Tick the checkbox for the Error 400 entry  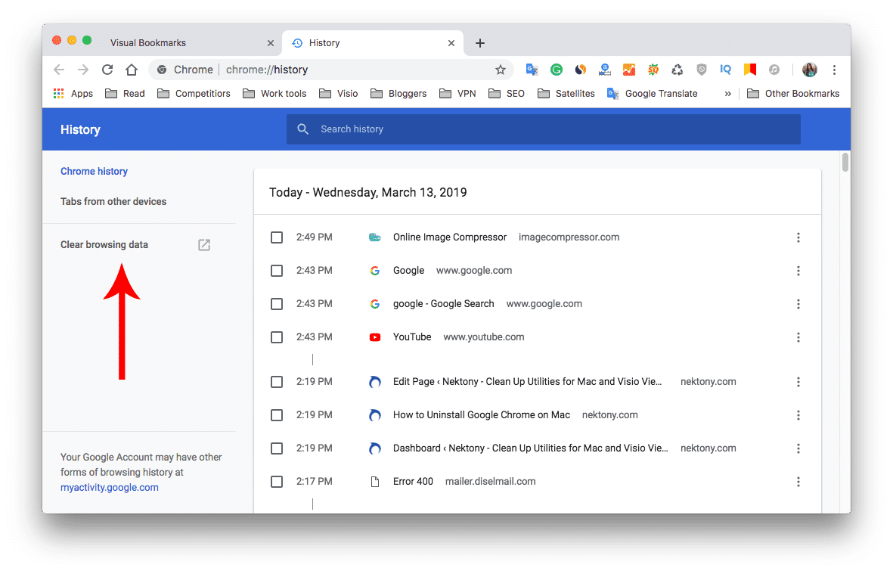277,481
